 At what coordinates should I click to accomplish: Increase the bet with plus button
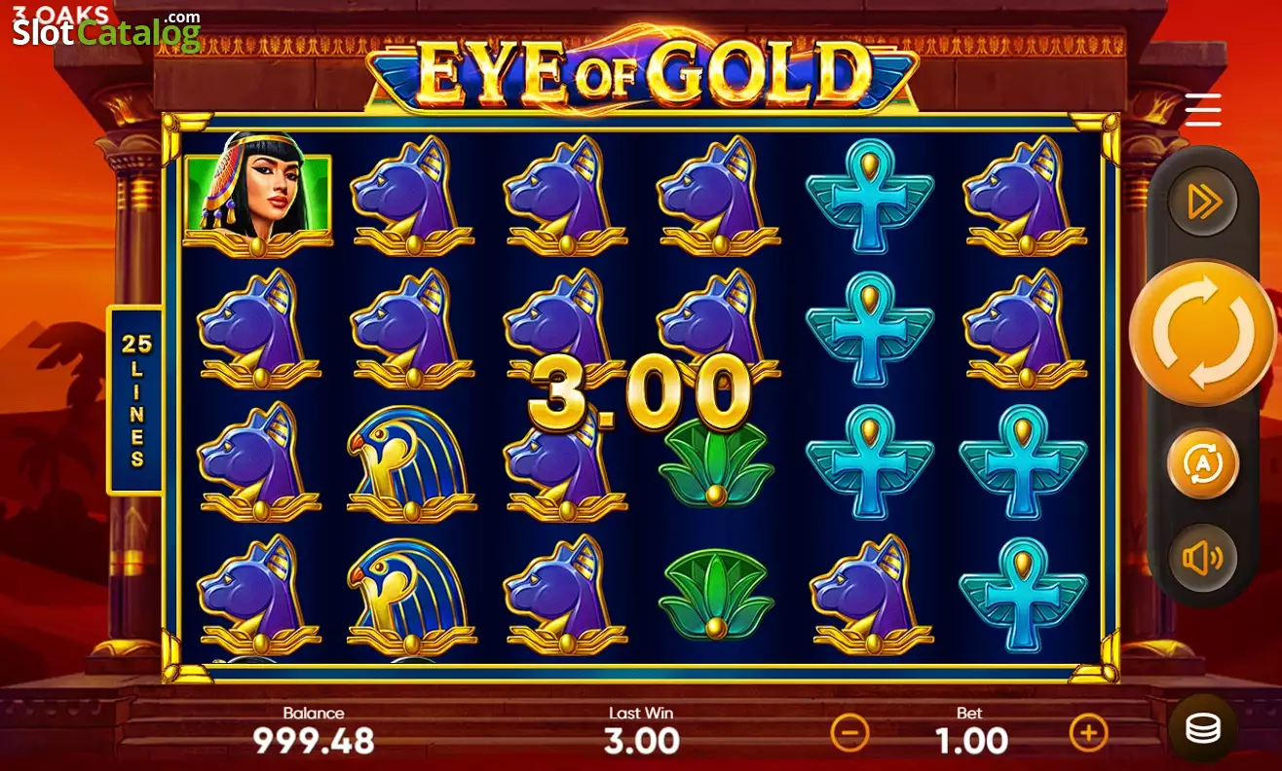[x=1089, y=732]
